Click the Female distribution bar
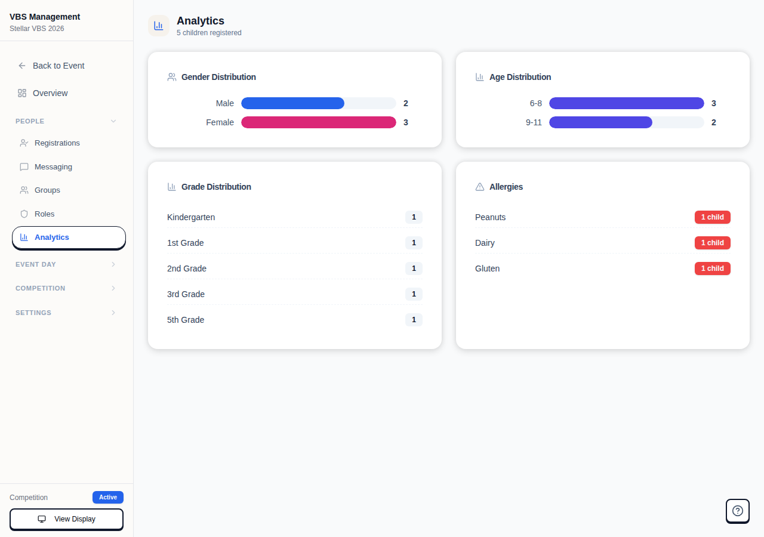Screen dimensions: 764x537 [x=318, y=122]
